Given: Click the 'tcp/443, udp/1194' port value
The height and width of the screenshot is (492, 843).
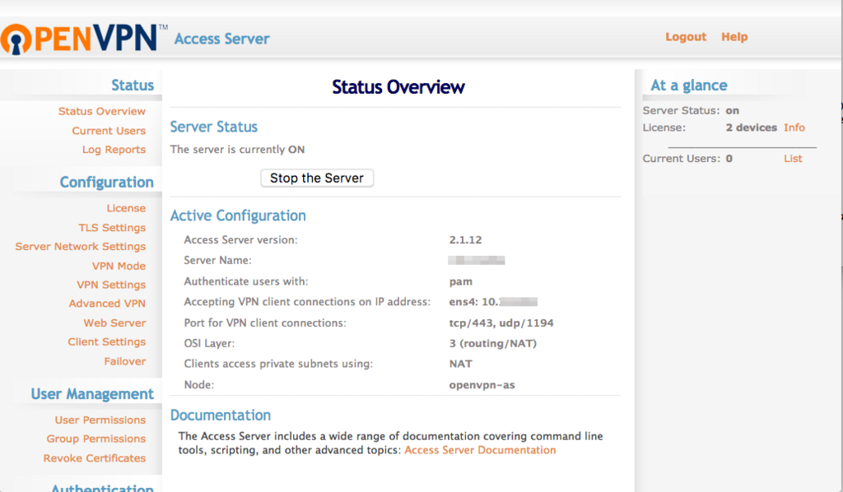Looking at the screenshot, I should pos(501,323).
